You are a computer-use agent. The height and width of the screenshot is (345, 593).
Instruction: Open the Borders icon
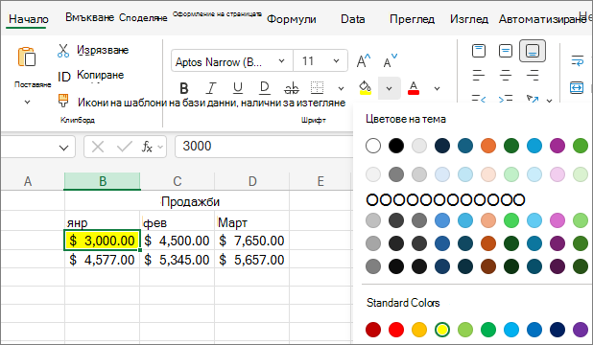tap(317, 88)
